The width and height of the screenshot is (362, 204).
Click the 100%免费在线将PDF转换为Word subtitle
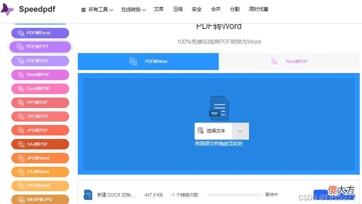[x=219, y=42]
